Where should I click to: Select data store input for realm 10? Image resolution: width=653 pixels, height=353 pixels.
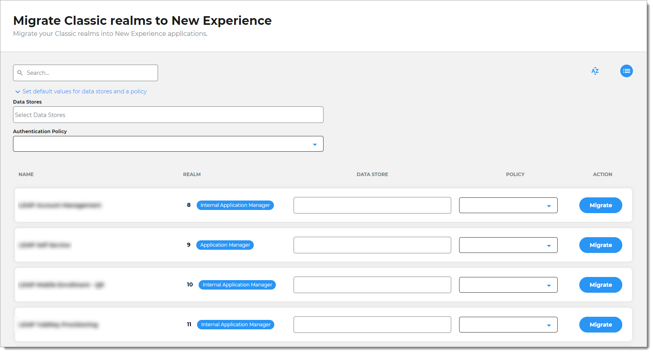click(372, 285)
